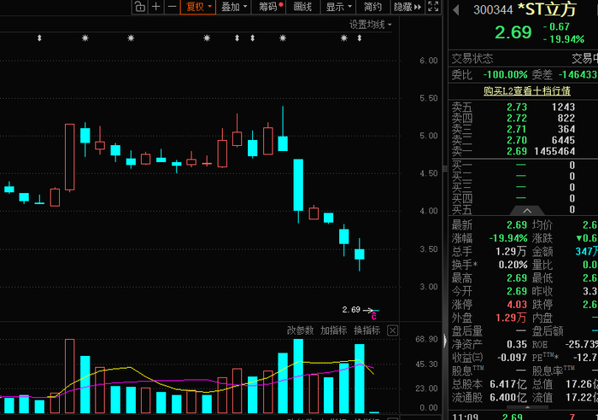
Task: Activate the 画线 drawing tool
Action: pyautogui.click(x=302, y=7)
